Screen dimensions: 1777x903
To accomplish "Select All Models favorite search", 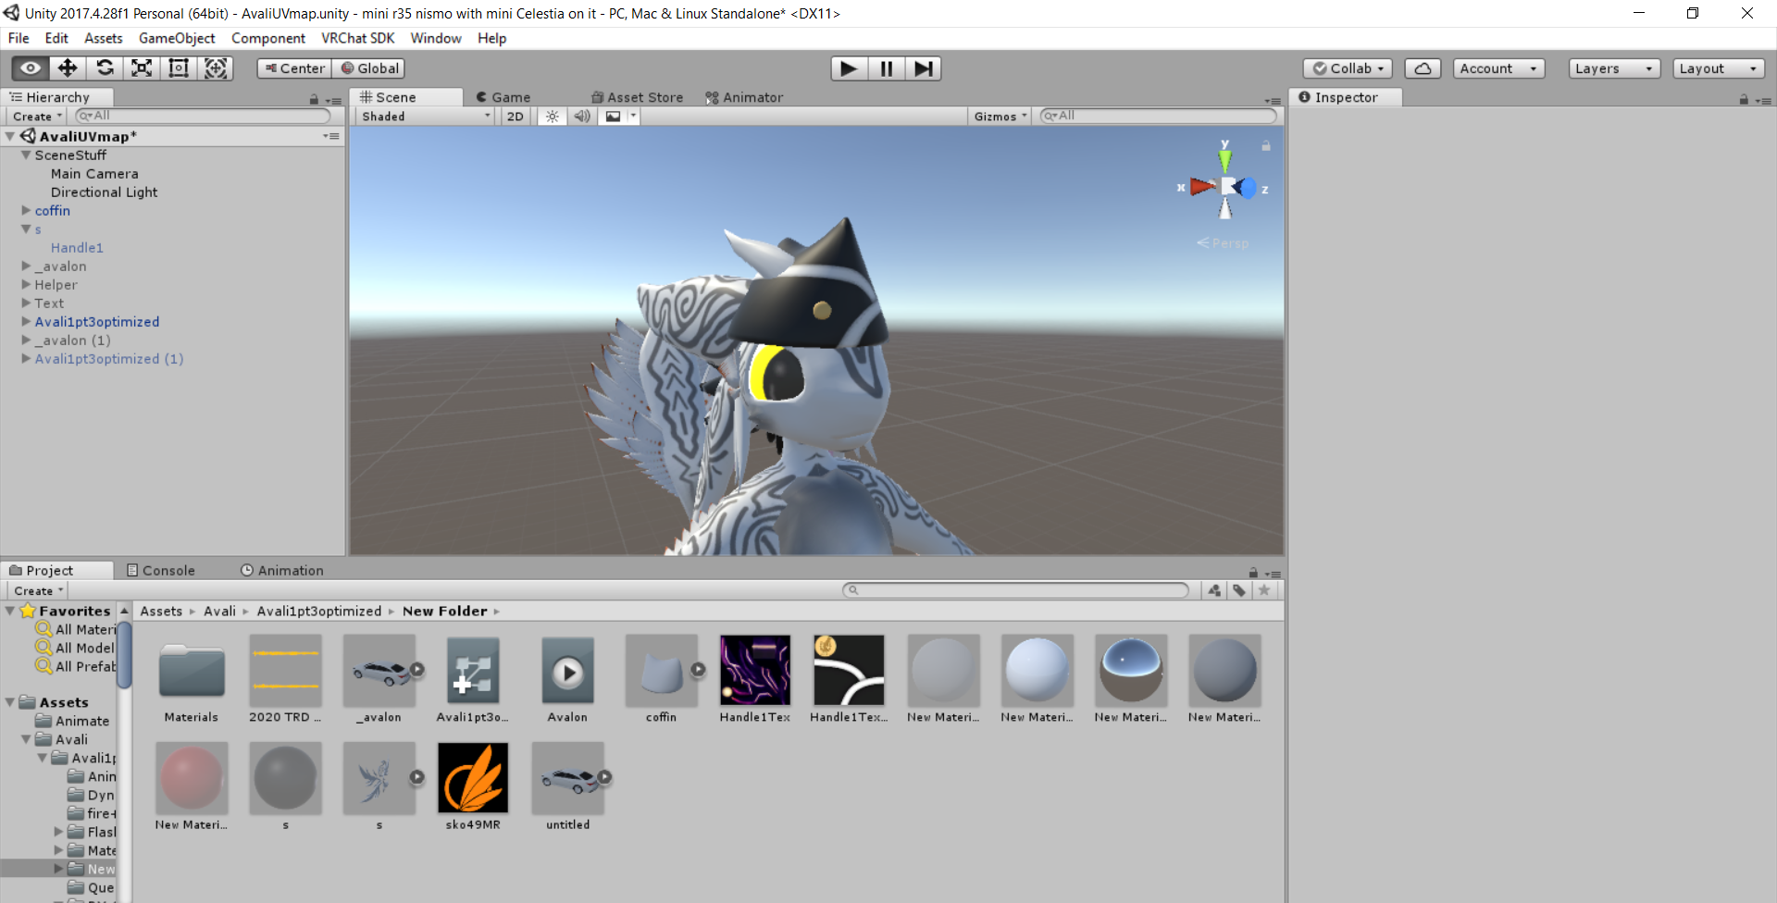I will (76, 648).
